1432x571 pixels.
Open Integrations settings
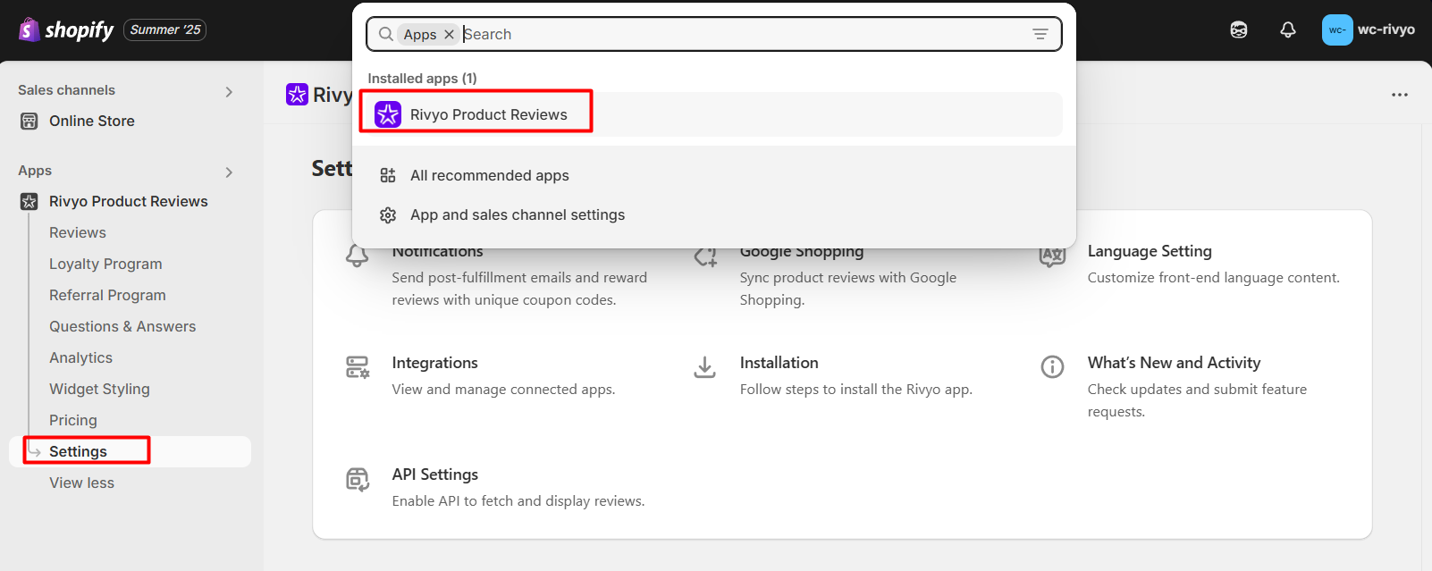pos(434,363)
